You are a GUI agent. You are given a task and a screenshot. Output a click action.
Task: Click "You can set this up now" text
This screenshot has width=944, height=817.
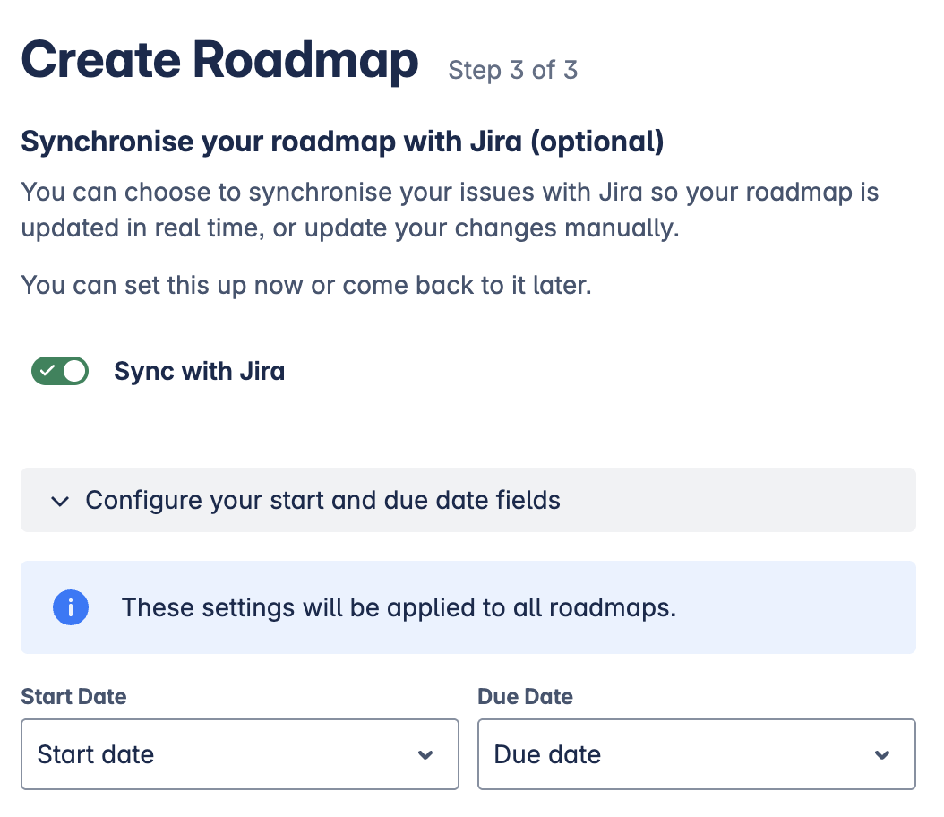click(x=305, y=286)
